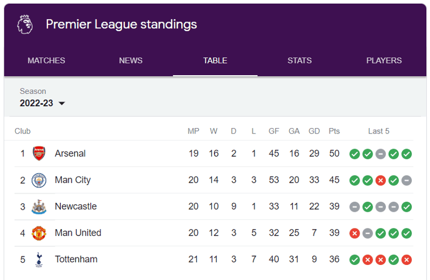This screenshot has height=280, width=430.
Task: Click Newcastle's first green win icon
Action: [x=368, y=207]
